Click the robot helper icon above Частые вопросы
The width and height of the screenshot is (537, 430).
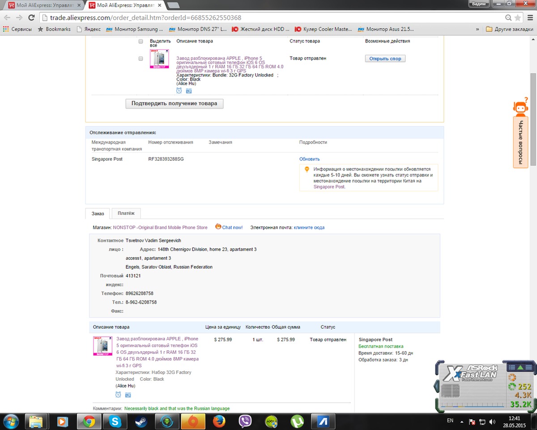coord(520,107)
